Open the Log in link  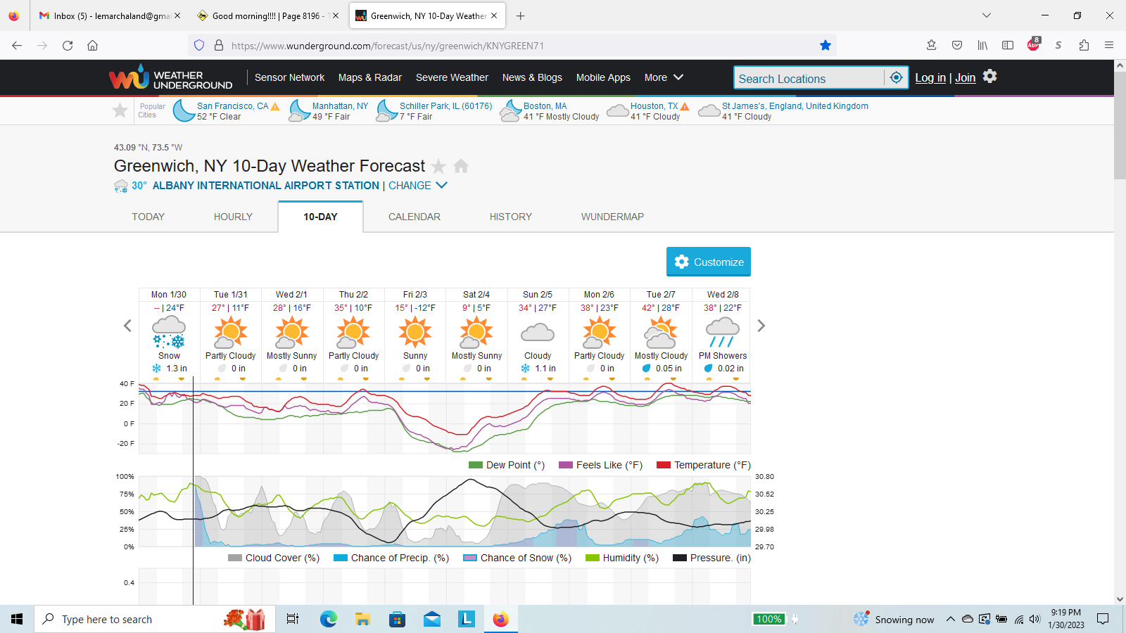930,77
